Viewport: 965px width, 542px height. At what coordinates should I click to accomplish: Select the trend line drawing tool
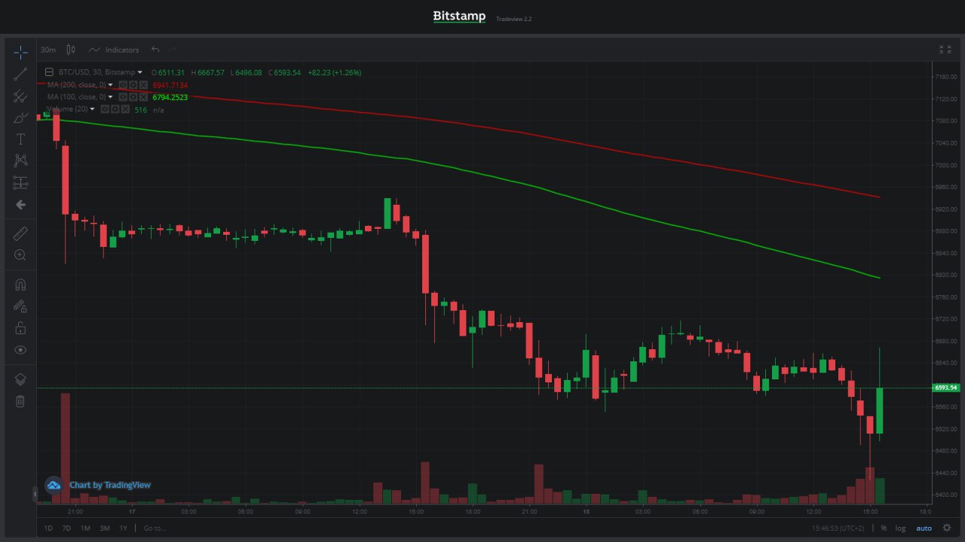tap(20, 74)
